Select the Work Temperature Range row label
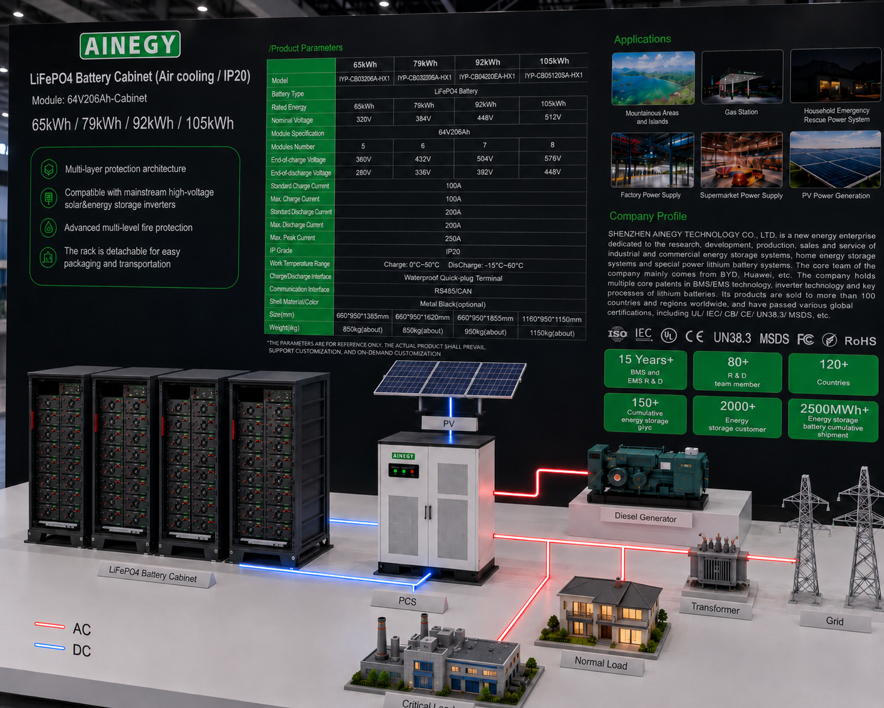 [x=300, y=264]
